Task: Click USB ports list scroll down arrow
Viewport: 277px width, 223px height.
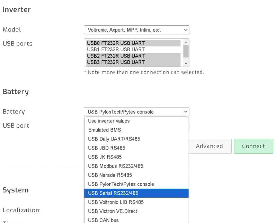Action: [186, 63]
